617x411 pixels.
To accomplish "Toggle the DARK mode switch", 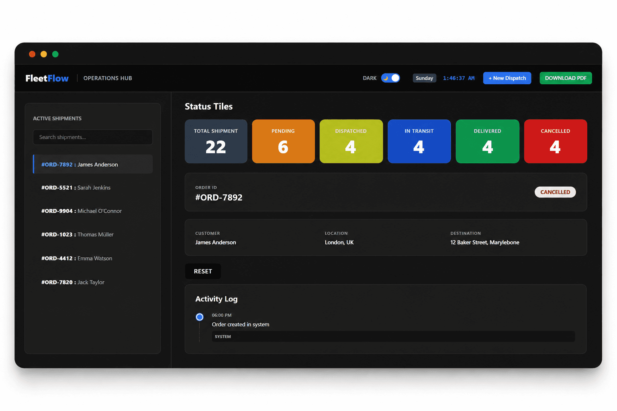I will pyautogui.click(x=390, y=78).
